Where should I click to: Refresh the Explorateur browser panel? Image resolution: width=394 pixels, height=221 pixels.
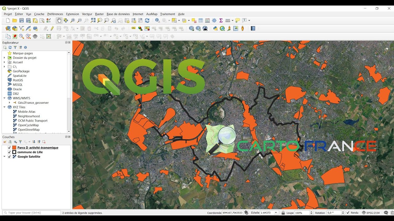[10, 48]
